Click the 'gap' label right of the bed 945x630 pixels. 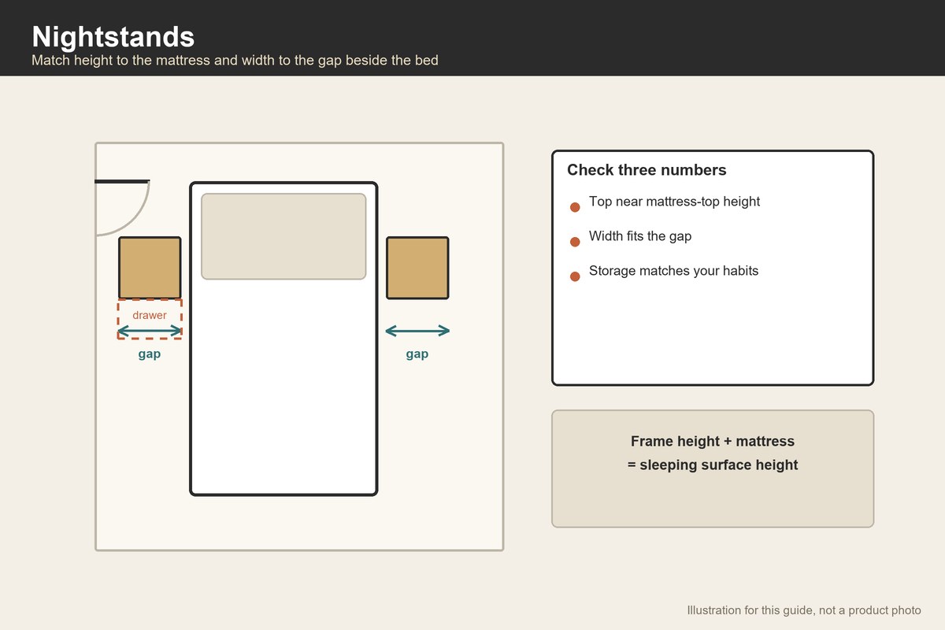(417, 354)
